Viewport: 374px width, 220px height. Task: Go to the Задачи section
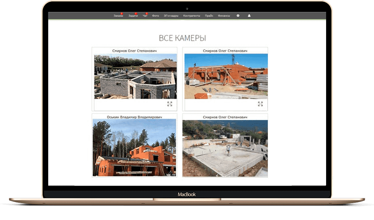click(133, 16)
